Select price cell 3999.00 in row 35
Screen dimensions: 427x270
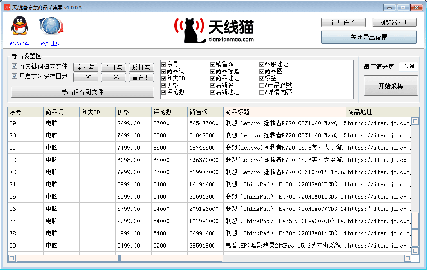pos(134,197)
